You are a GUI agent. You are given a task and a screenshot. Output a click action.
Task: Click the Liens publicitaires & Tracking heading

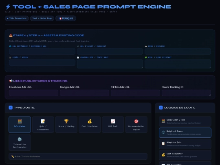(40, 81)
